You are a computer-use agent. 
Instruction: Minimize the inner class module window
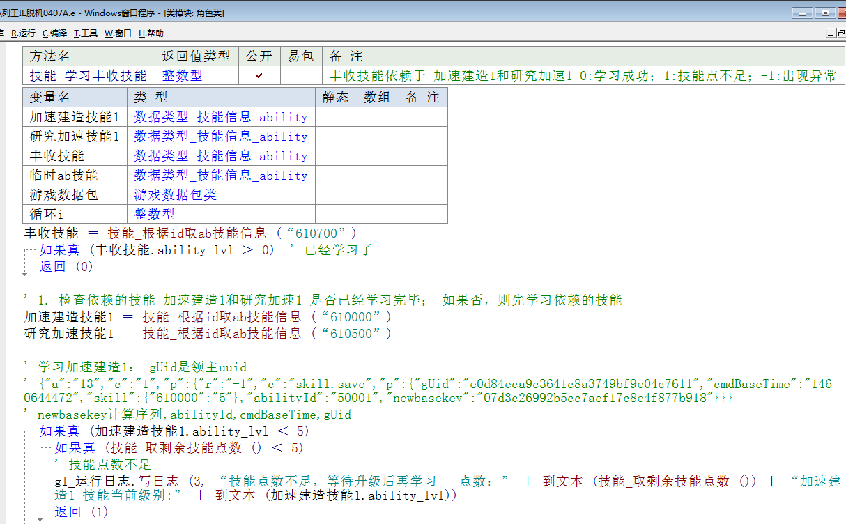point(831,33)
